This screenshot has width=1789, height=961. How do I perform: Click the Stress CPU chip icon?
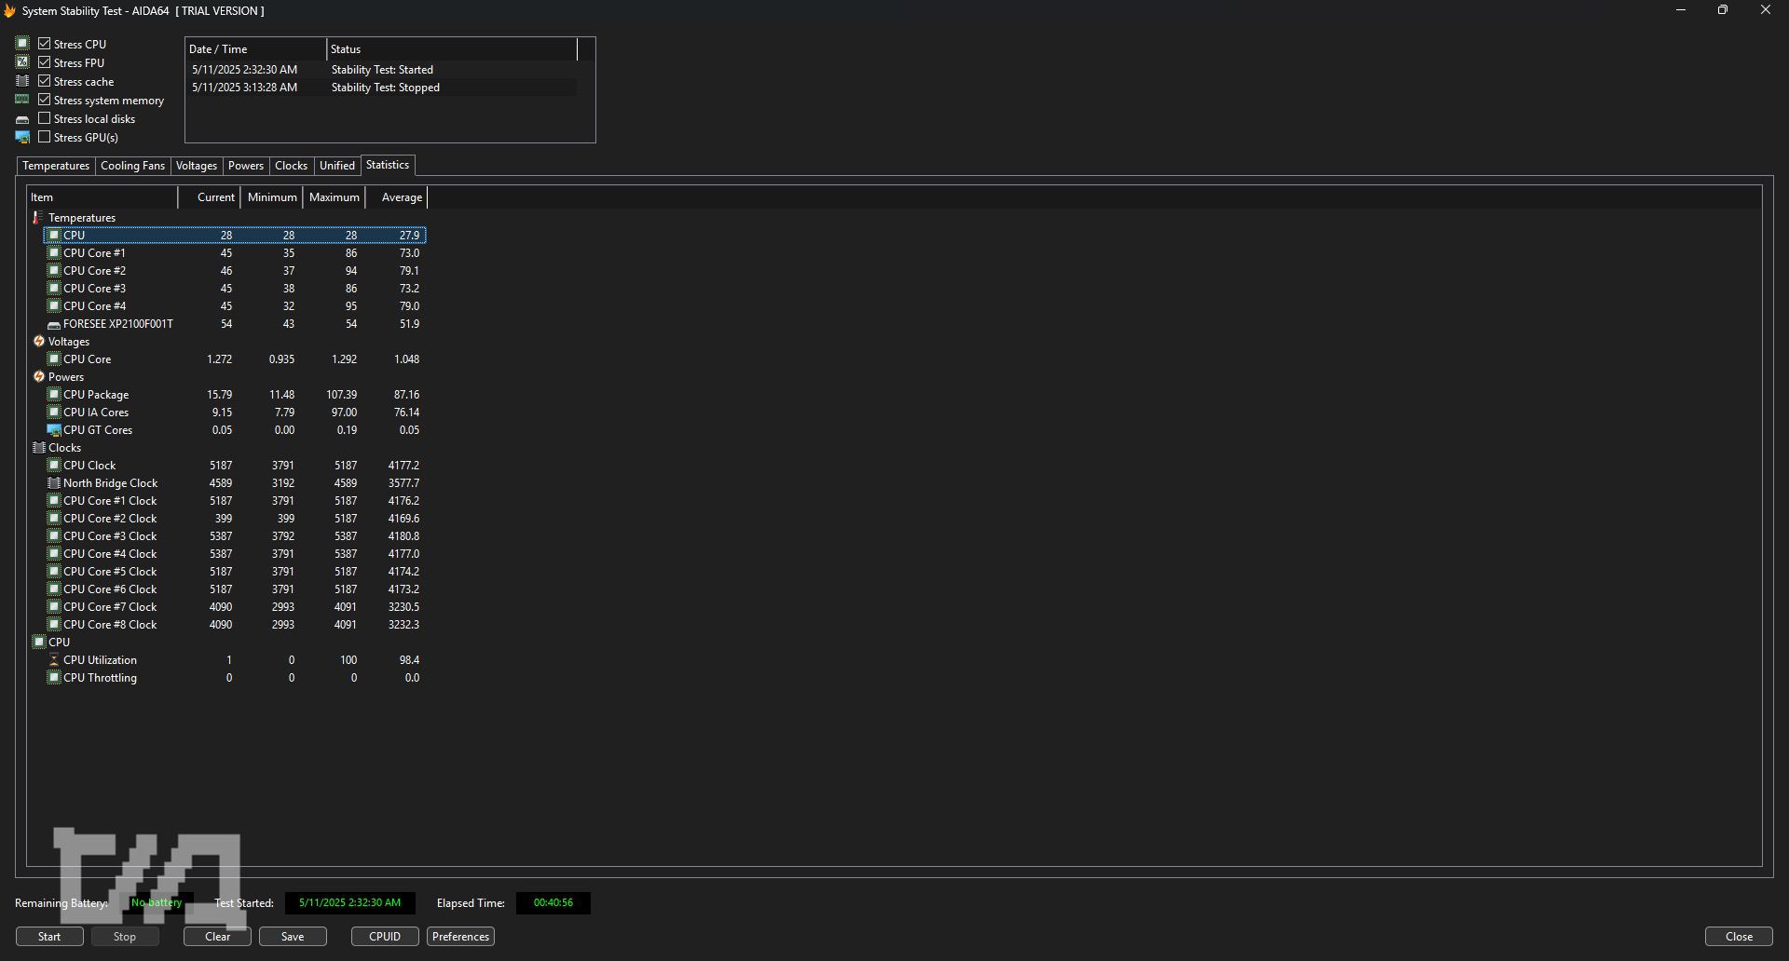22,44
